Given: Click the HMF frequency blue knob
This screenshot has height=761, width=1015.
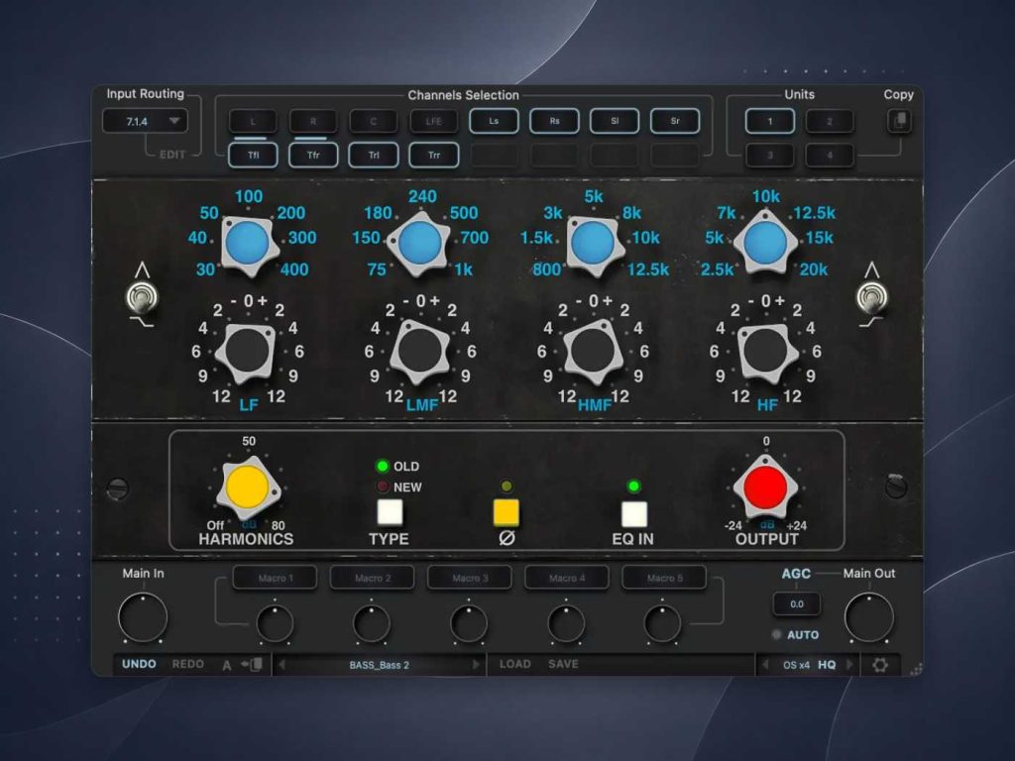Looking at the screenshot, I should (593, 244).
